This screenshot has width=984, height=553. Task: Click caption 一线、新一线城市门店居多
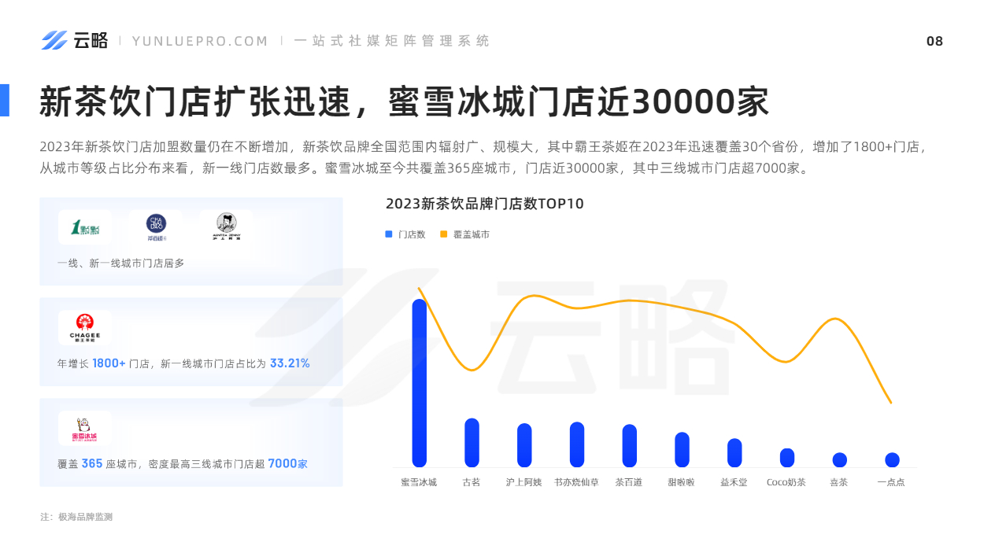(120, 264)
